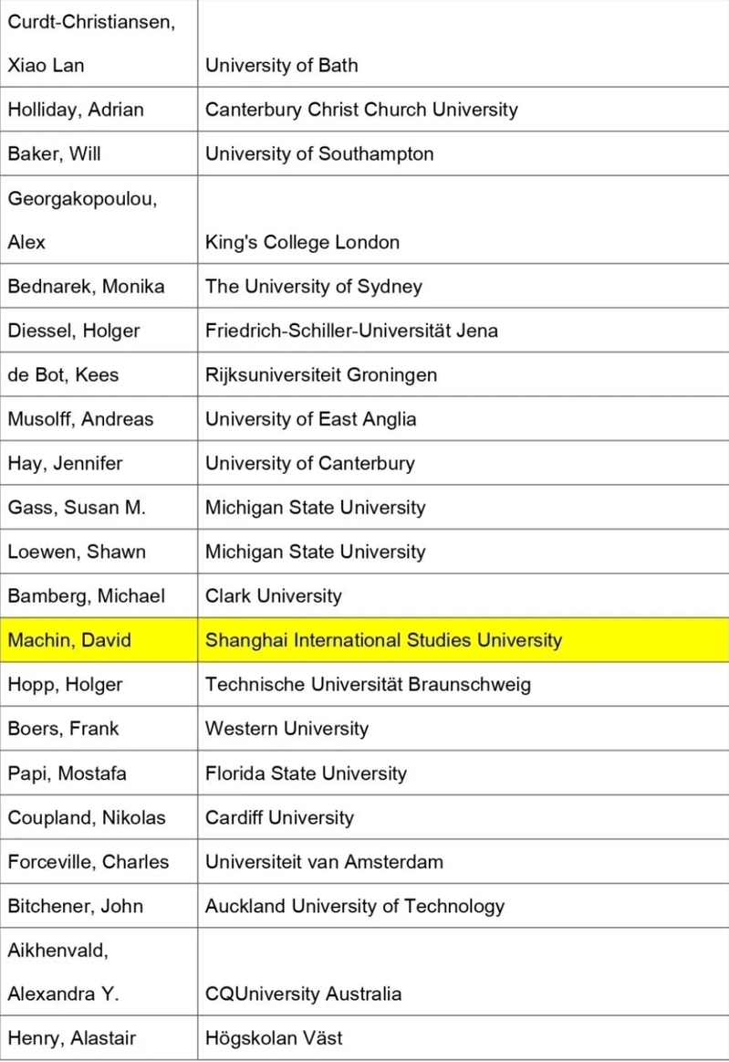729x1062 pixels.
Task: Select Canterbury Christ Church University text
Action: [361, 110]
